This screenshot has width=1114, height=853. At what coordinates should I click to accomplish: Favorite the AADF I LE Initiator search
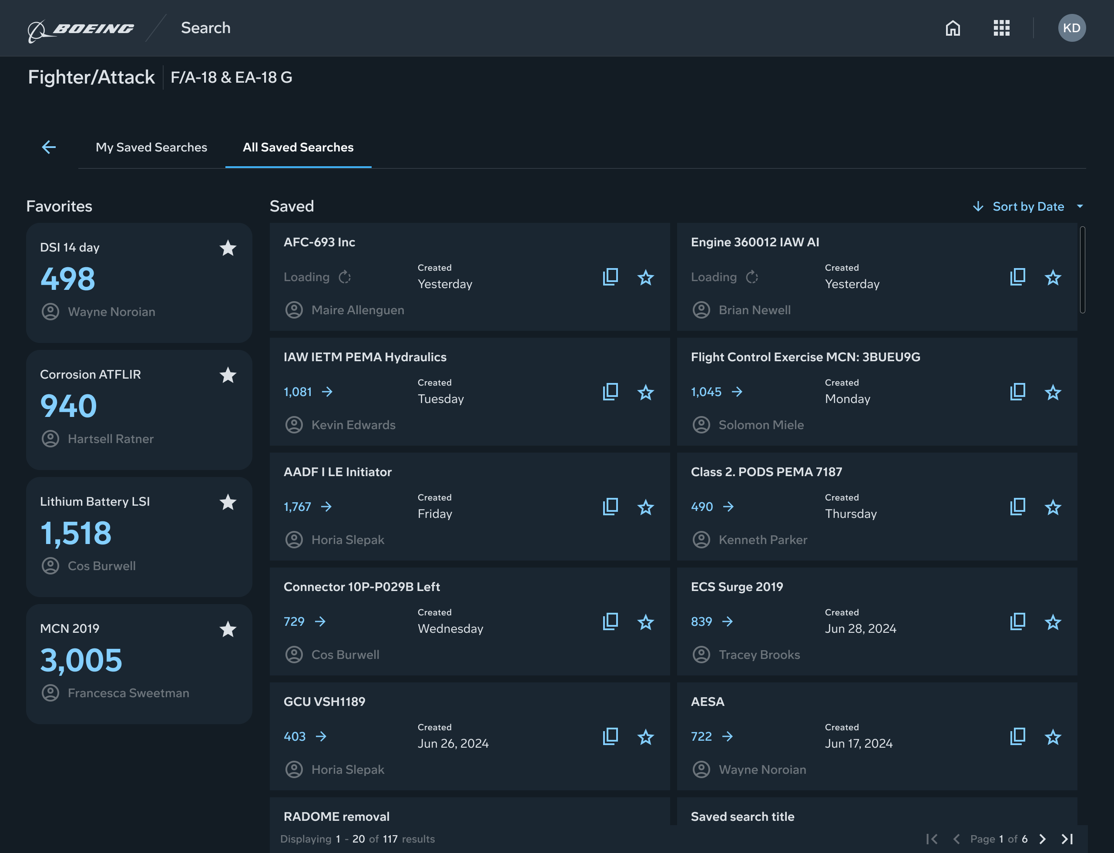[x=645, y=507]
